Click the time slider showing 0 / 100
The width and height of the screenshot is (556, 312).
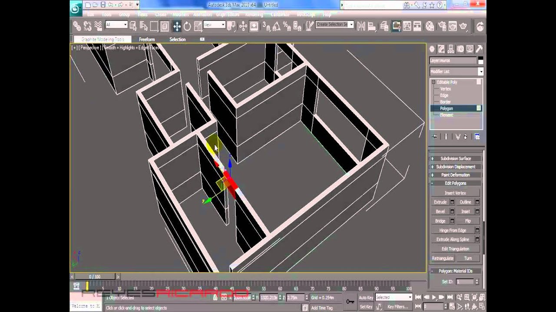click(x=94, y=276)
